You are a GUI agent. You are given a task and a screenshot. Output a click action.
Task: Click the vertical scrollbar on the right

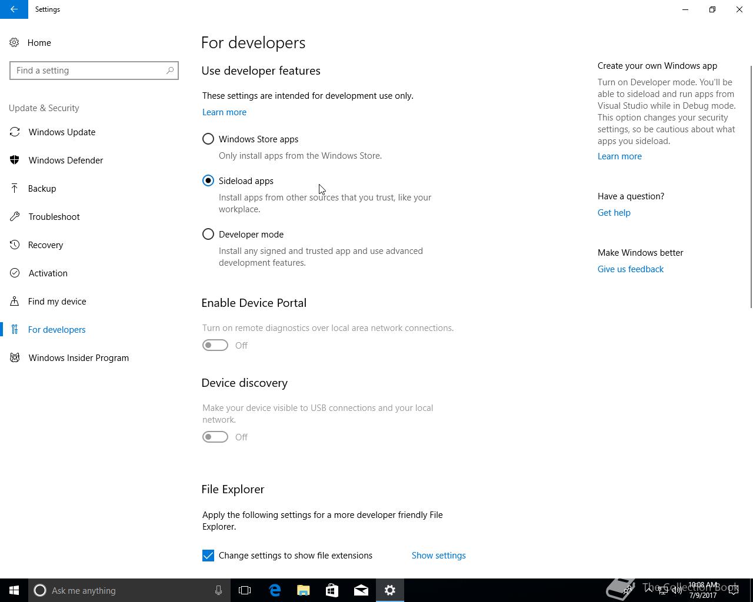pos(751,186)
